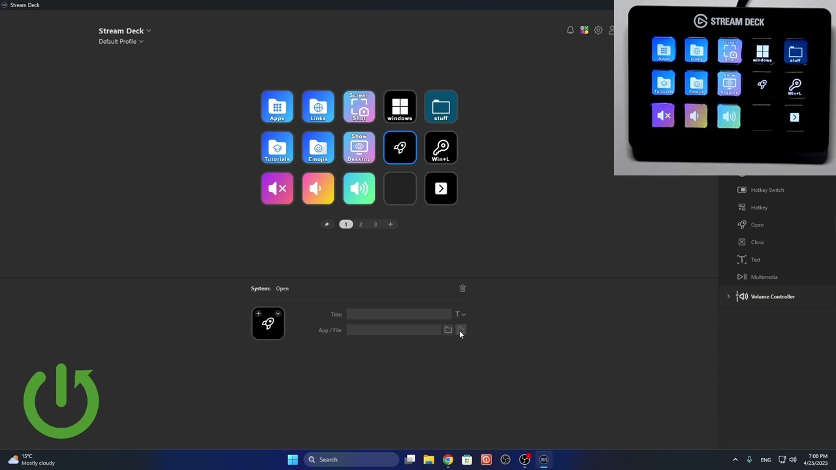Screen dimensions: 836x470
Task: Choose the Close action
Action: pyautogui.click(x=750, y=242)
